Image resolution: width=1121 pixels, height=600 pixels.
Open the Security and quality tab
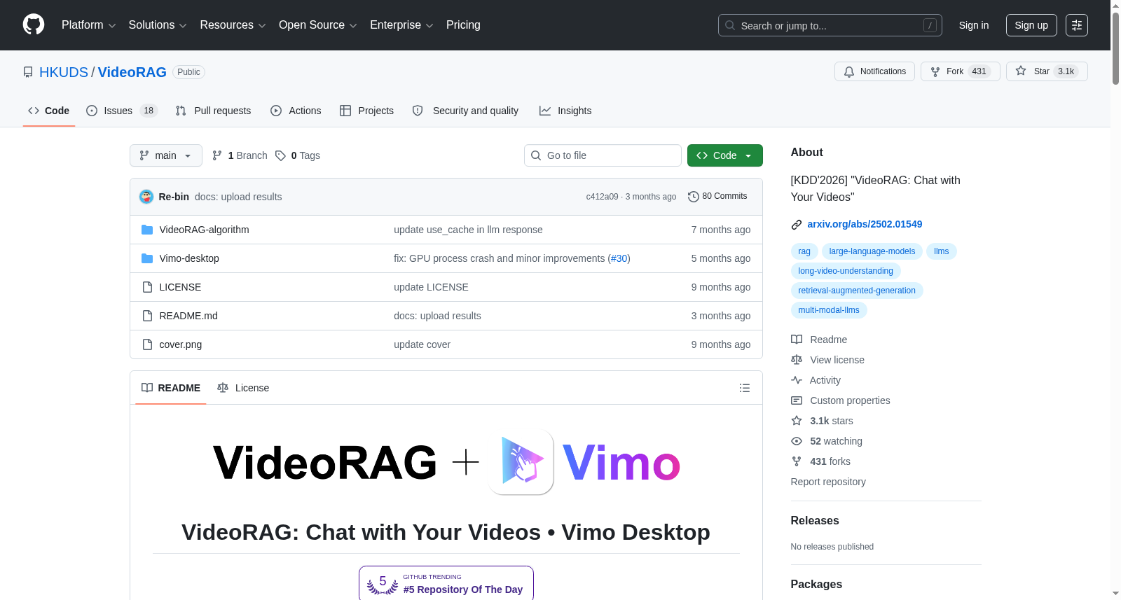[465, 111]
